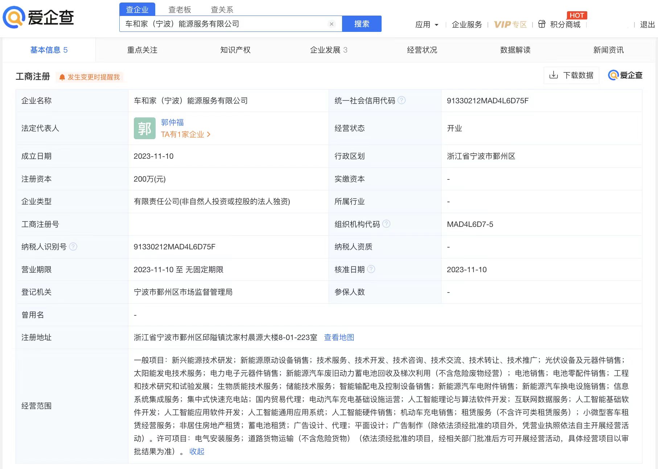Click the company type value 有限责任公司
658x469 pixels.
click(x=212, y=202)
